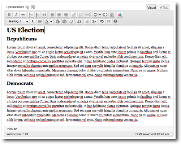Click the Word count: 123 status
Viewport: 181px width, 144px height.
click(17, 134)
